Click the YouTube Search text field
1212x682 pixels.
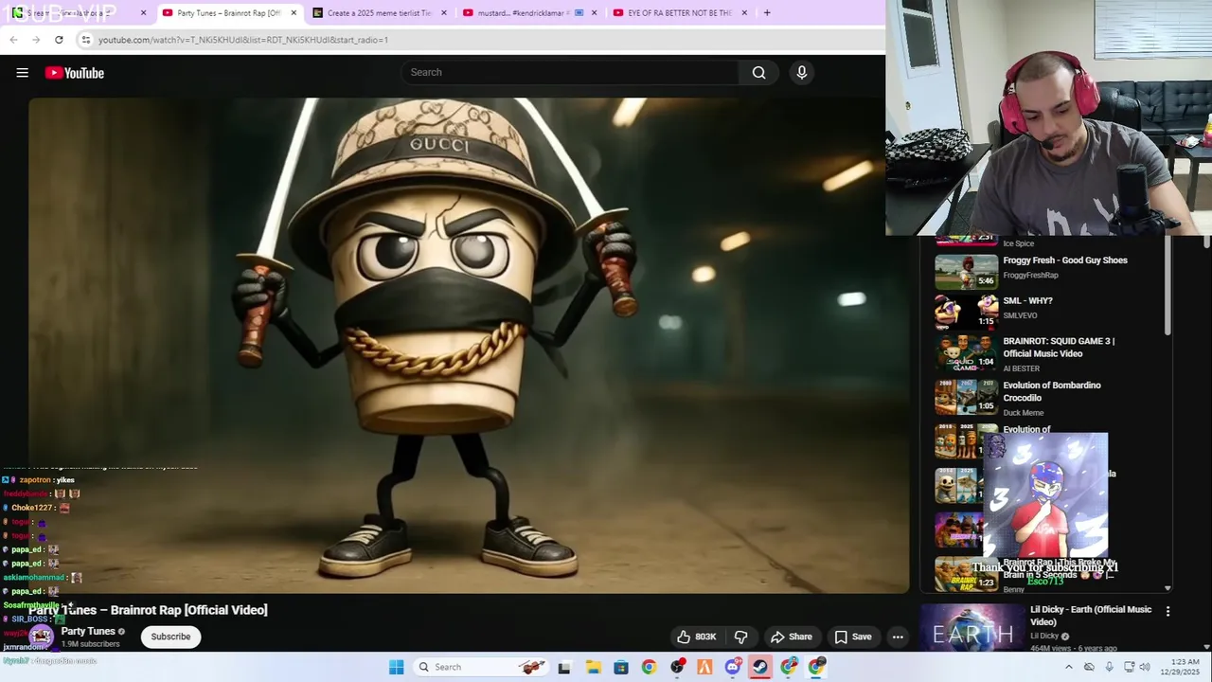(x=571, y=72)
